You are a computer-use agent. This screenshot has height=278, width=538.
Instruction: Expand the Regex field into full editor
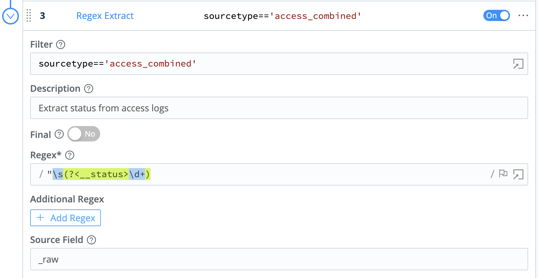click(x=518, y=174)
